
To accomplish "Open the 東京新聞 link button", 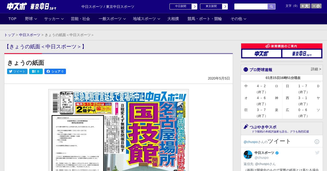I will click(211, 6).
